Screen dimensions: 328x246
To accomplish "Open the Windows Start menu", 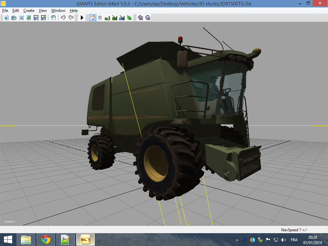I will coord(8,240).
